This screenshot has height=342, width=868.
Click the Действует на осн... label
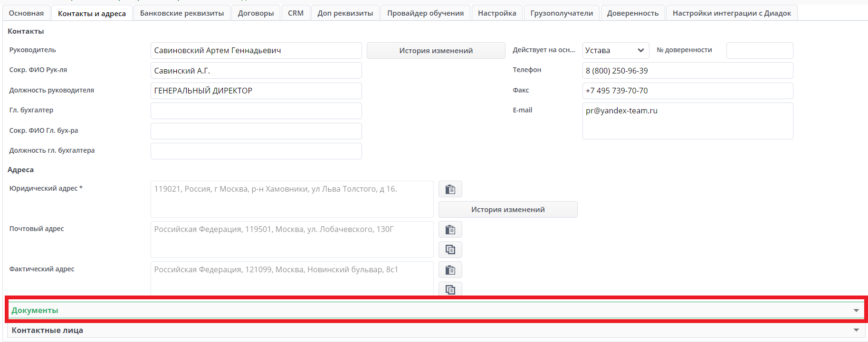[544, 50]
